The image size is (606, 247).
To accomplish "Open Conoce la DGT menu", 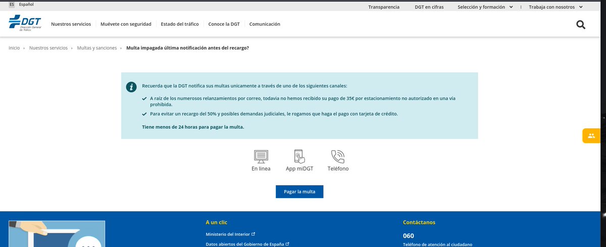I will pyautogui.click(x=224, y=24).
